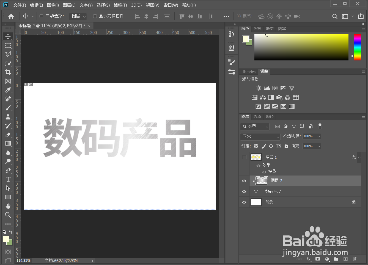Switch to the 通道 tab
Screen dimensions: 368x265
(x=257, y=117)
